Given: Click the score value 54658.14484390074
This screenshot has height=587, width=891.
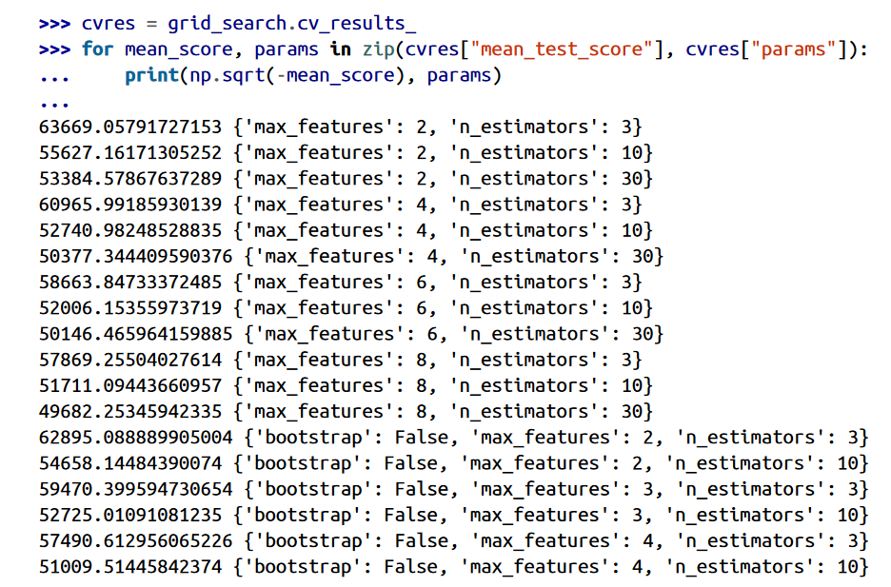Looking at the screenshot, I should coord(130,463).
